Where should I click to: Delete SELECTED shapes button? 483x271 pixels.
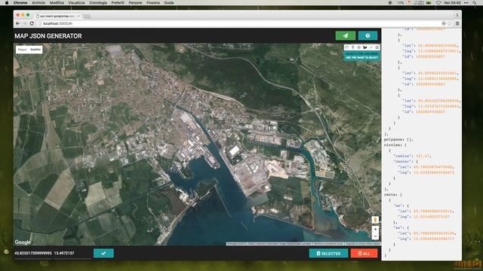pos(328,254)
